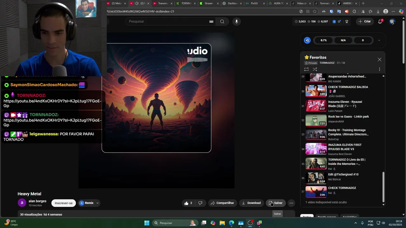The width and height of the screenshot is (406, 228).
Task: Open the alan borges channel link
Action: click(37, 201)
